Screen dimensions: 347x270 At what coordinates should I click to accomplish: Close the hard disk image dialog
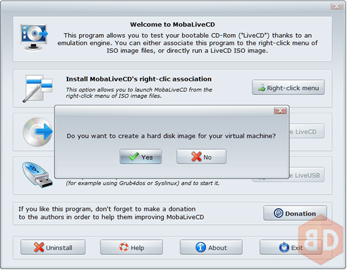click(280, 110)
